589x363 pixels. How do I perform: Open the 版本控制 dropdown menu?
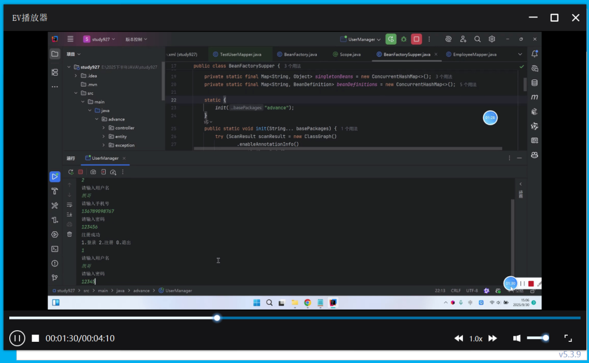[136, 39]
